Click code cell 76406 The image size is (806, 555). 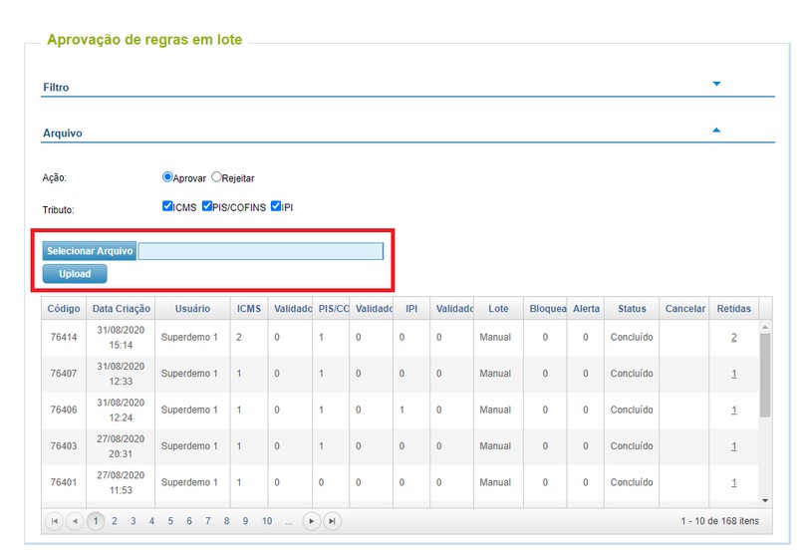tap(64, 411)
